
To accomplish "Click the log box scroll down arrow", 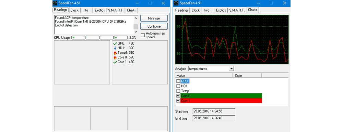I will [x=135, y=32].
